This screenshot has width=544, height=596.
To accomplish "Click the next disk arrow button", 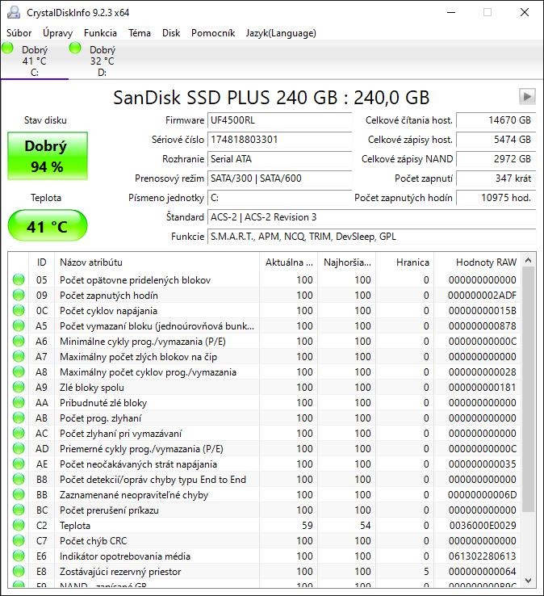I will click(x=527, y=97).
